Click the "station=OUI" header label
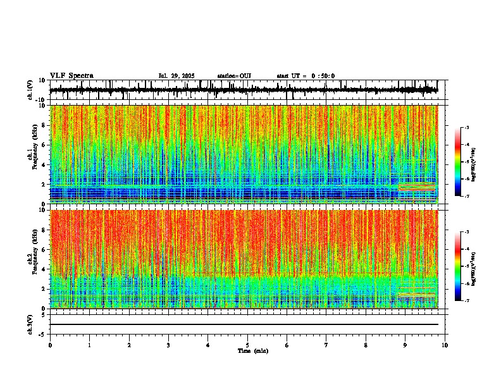Image resolution: width=501 pixels, height=387 pixels. [234, 76]
